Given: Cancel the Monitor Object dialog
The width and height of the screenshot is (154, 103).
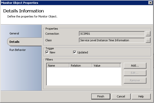Looking at the screenshot, I should [121, 96].
